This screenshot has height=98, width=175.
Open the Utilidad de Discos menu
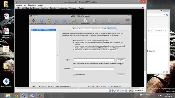click(30, 8)
